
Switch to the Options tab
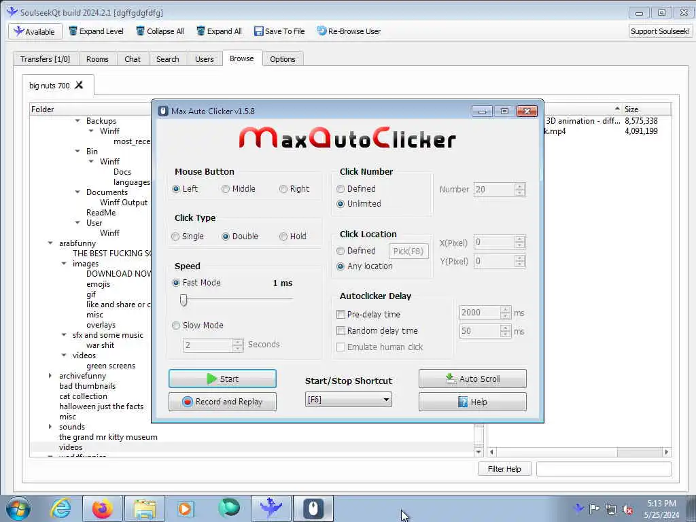[x=282, y=59]
